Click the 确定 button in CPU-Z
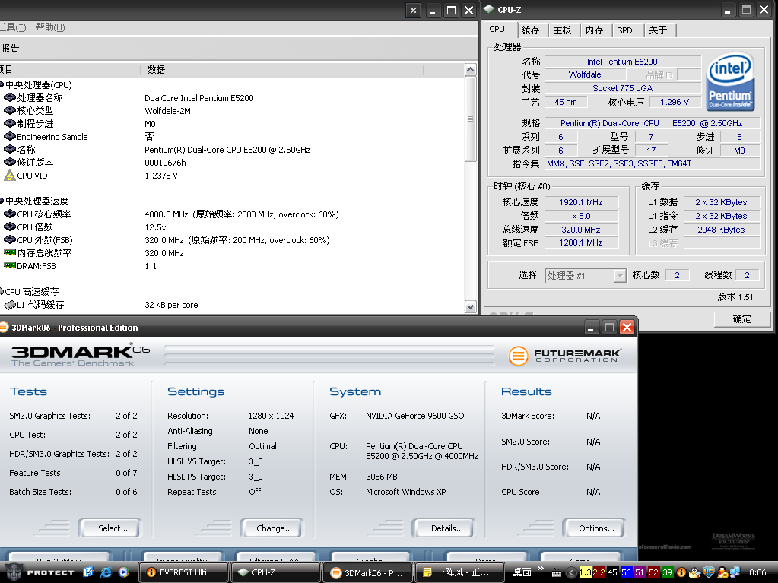Screen dimensions: 778x583 [x=741, y=319]
